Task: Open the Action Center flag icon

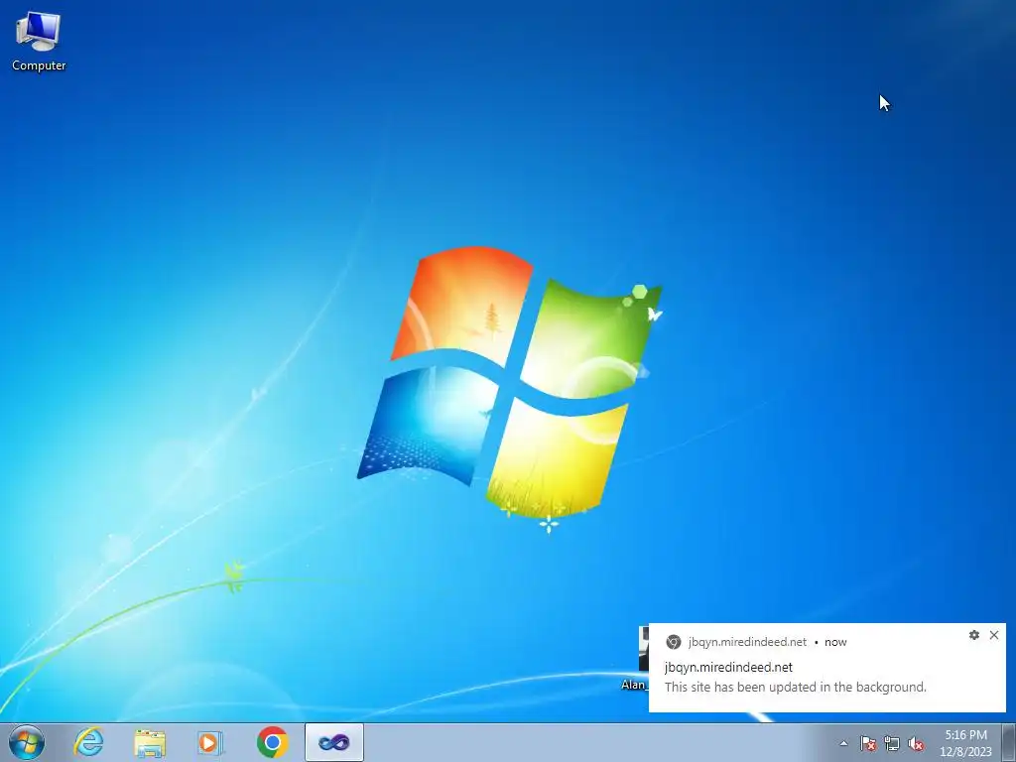Action: click(x=868, y=743)
